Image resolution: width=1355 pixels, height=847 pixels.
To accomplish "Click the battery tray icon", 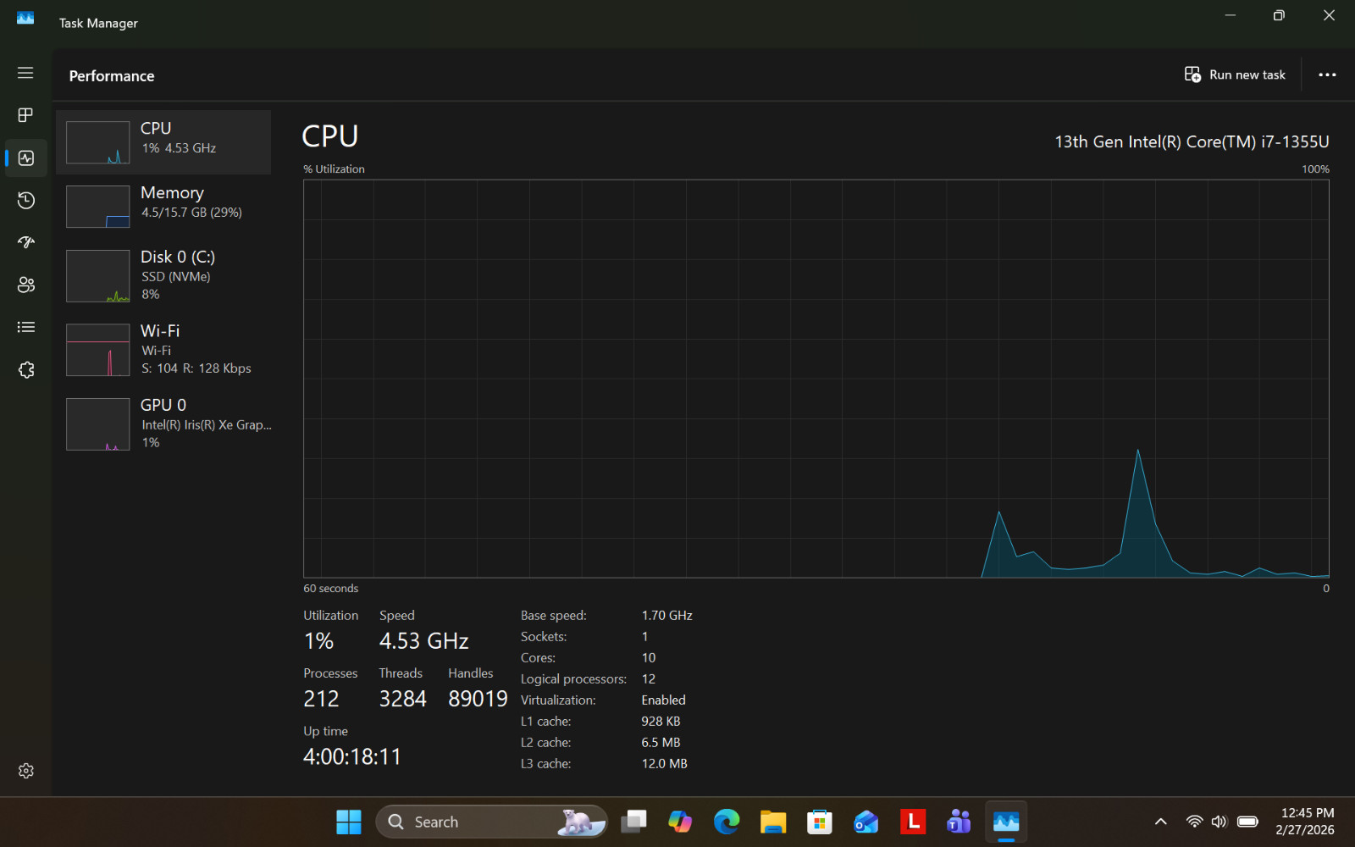I will [1247, 822].
